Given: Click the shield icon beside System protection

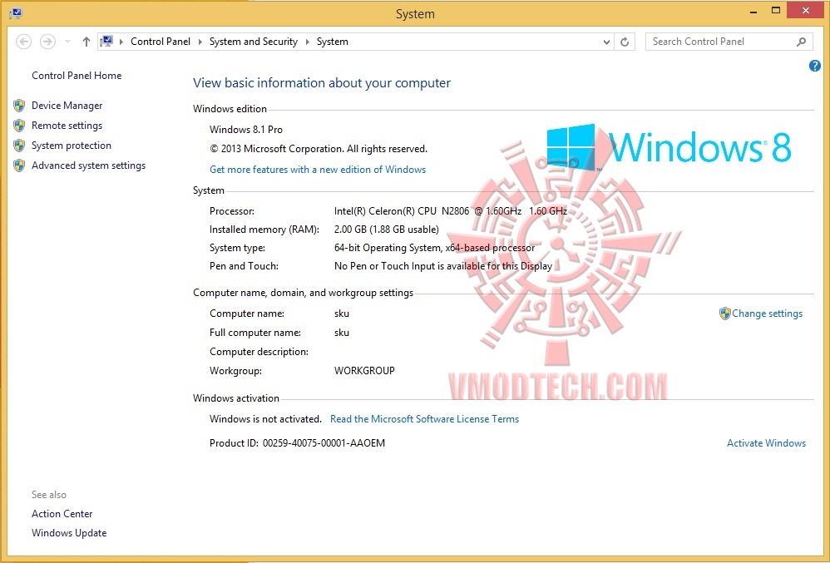Looking at the screenshot, I should point(19,146).
